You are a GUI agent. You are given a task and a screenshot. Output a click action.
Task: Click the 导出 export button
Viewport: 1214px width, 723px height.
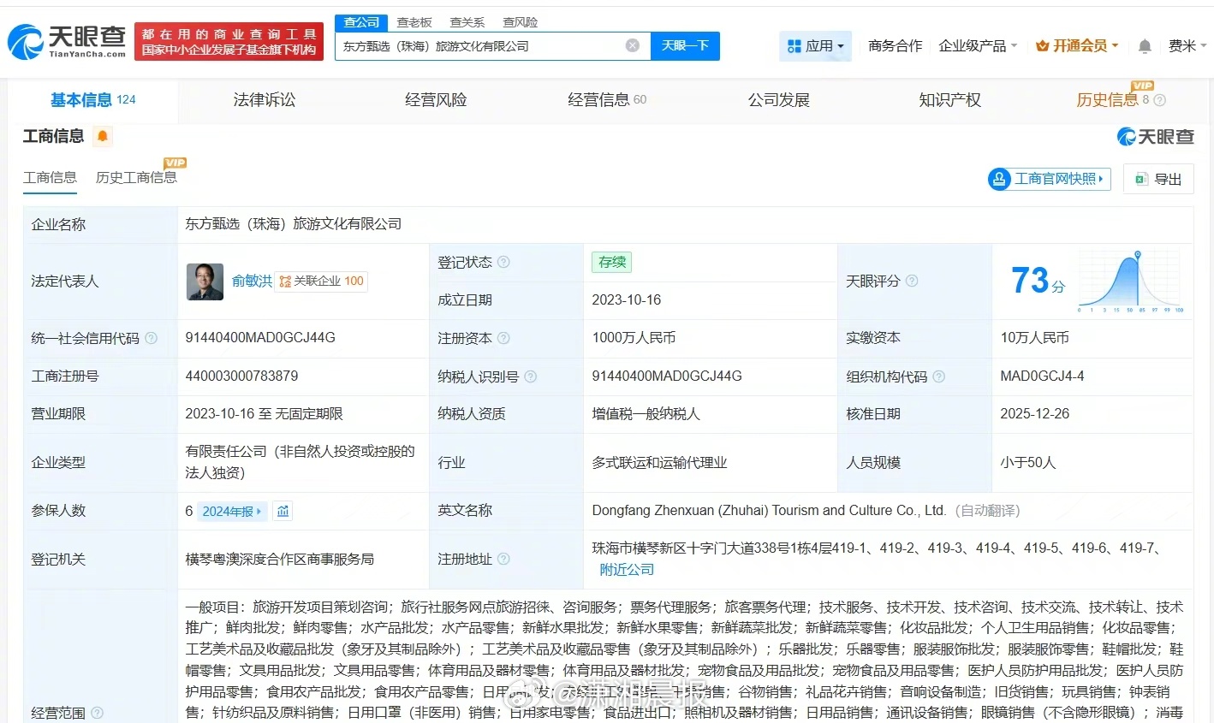click(1158, 179)
